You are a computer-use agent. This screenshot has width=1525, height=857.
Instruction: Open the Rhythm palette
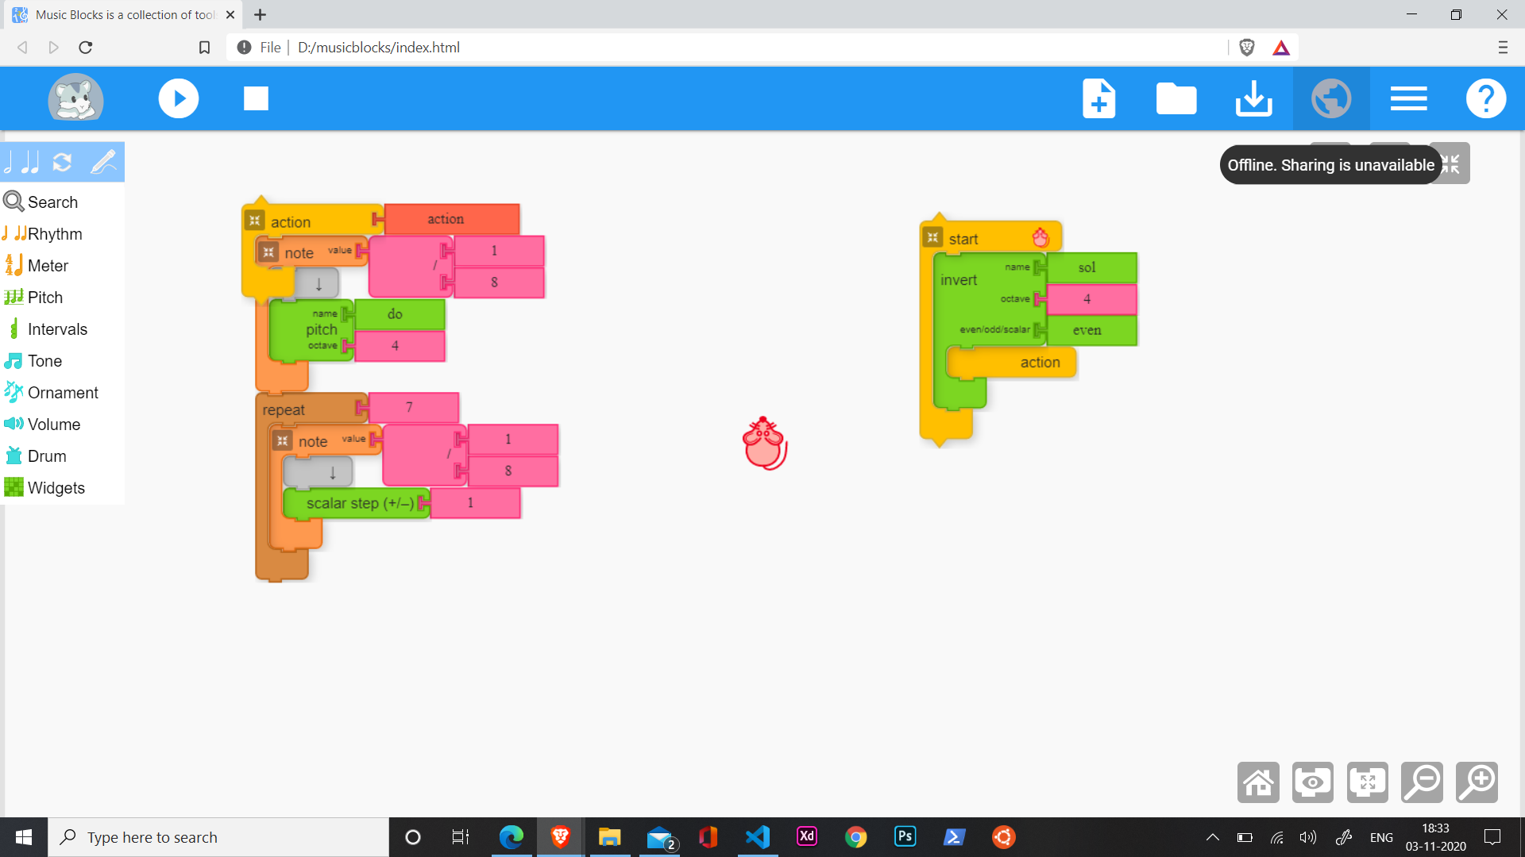coord(54,234)
